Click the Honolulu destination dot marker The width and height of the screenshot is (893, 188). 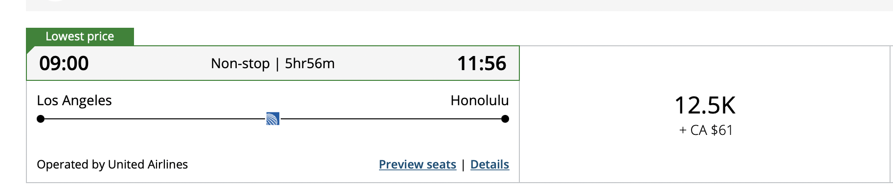(505, 119)
